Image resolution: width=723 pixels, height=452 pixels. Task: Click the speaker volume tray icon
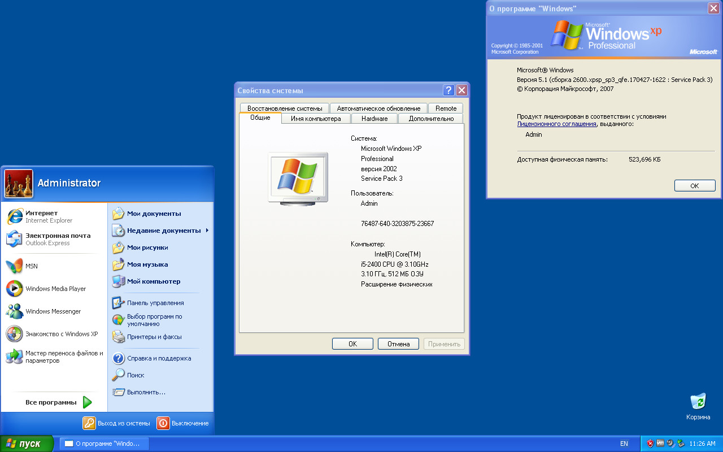tap(670, 444)
